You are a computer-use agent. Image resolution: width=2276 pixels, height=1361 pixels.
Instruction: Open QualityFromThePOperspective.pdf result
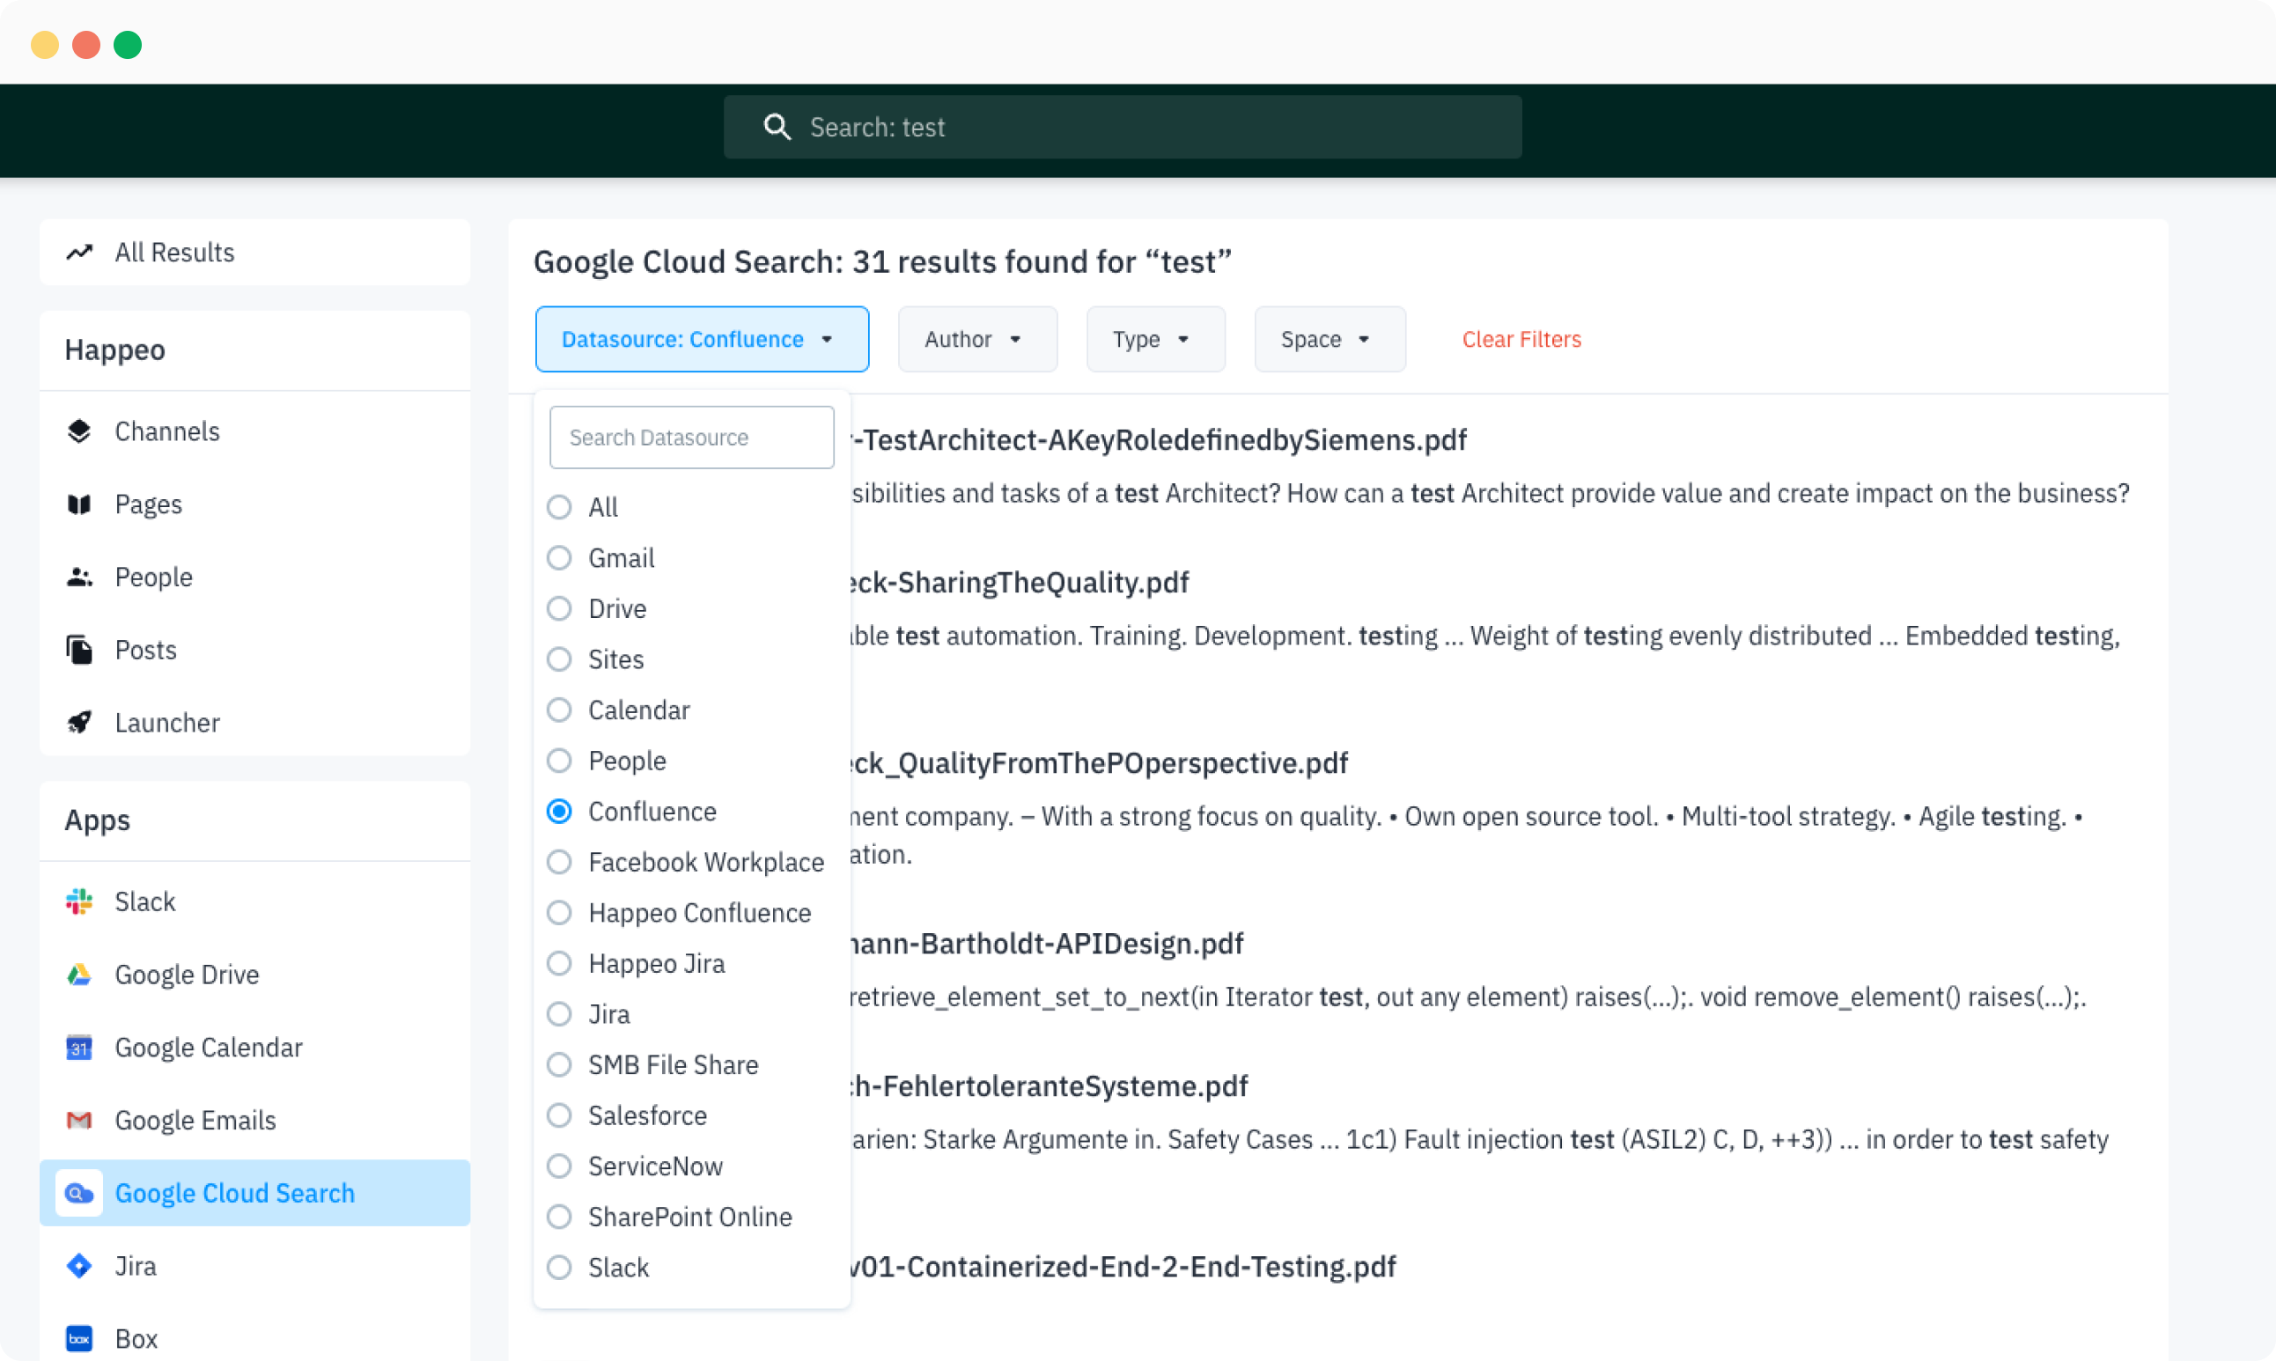1099,763
